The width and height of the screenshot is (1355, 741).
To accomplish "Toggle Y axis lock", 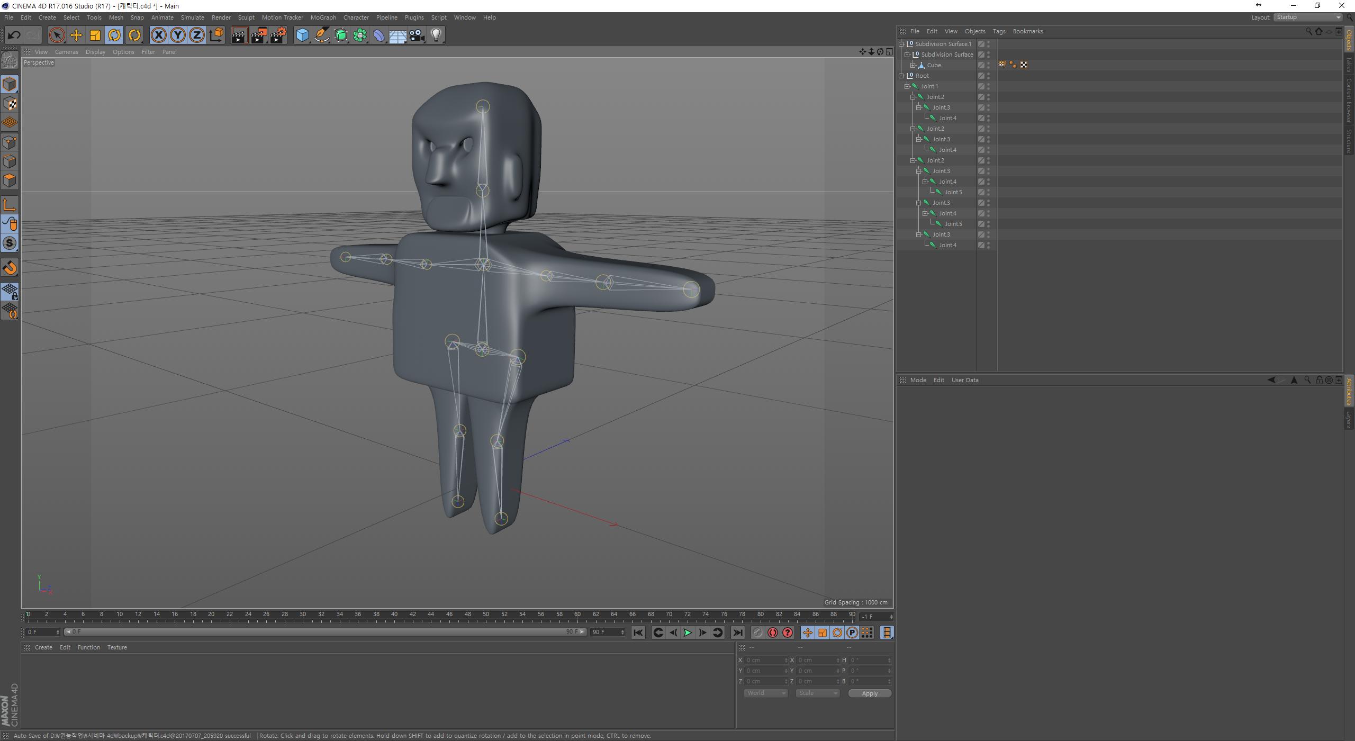I will (x=177, y=35).
